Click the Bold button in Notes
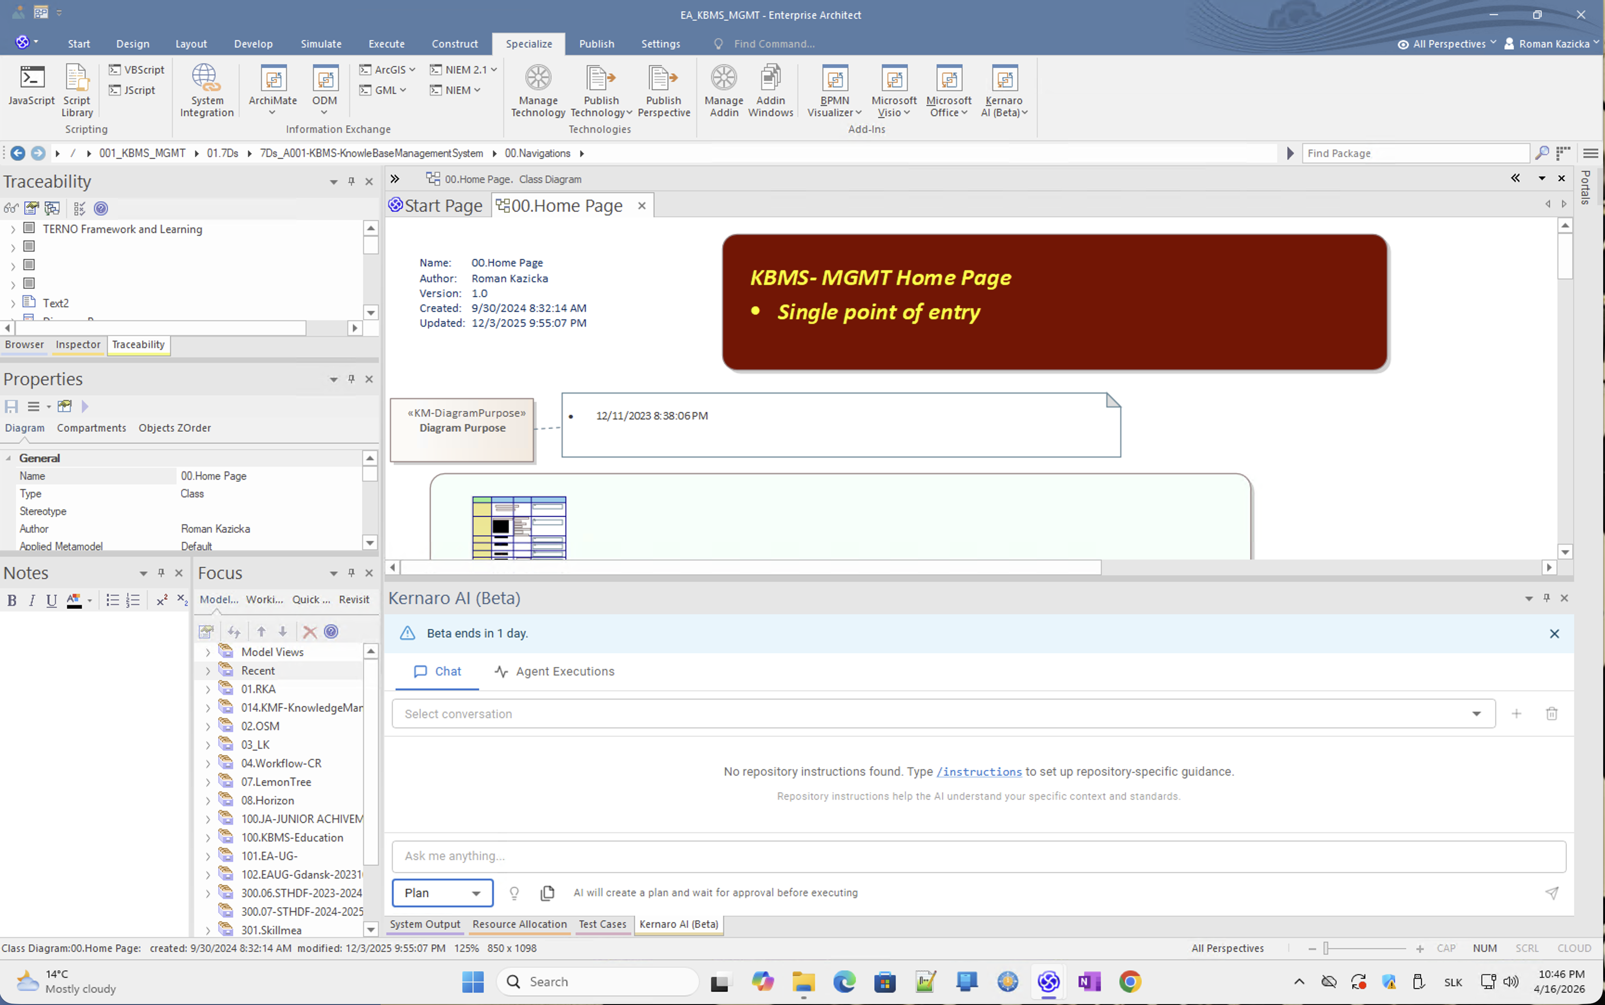Screen dimensions: 1605x1005 11,600
